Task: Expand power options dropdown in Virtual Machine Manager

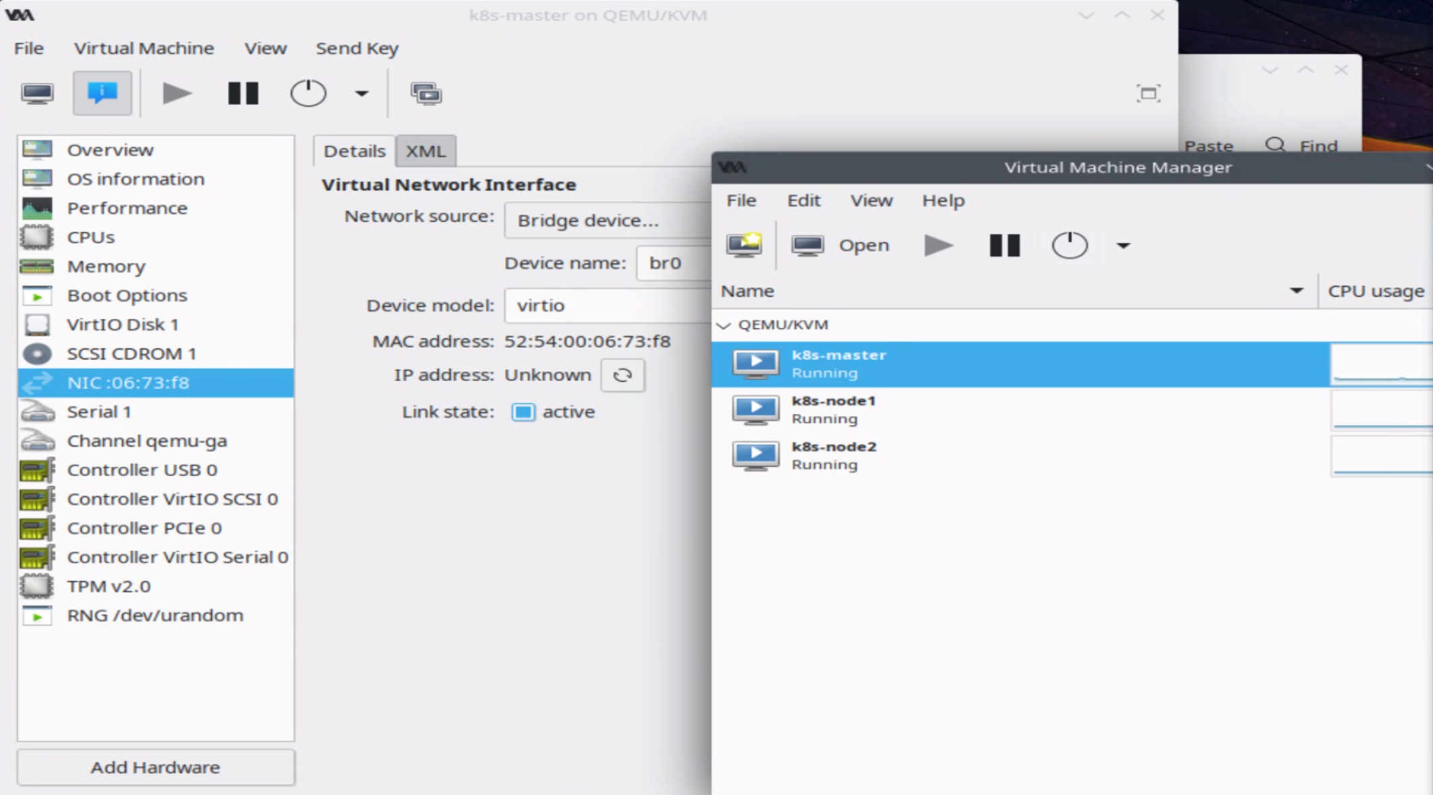Action: (1123, 245)
